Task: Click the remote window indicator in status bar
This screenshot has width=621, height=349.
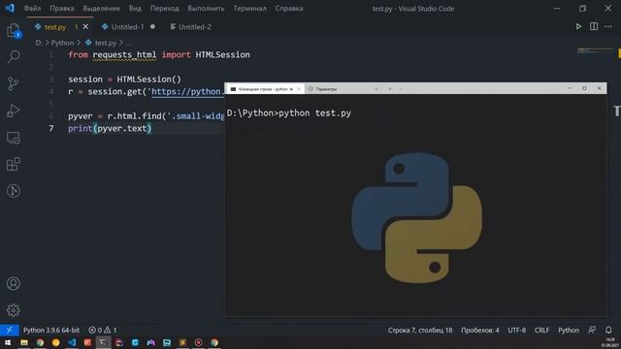Action: [x=10, y=330]
